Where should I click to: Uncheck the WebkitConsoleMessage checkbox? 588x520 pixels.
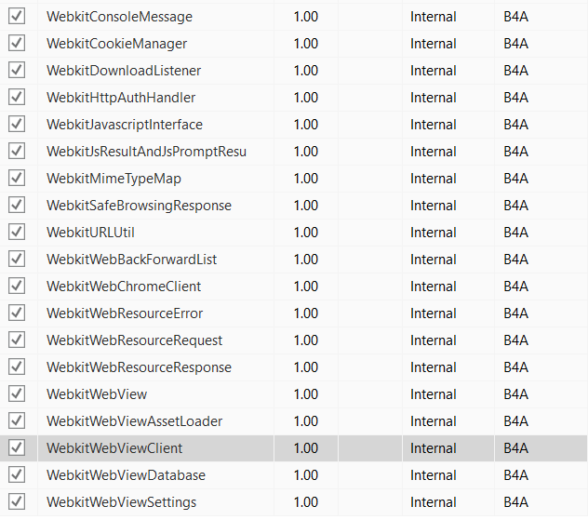pyautogui.click(x=17, y=16)
